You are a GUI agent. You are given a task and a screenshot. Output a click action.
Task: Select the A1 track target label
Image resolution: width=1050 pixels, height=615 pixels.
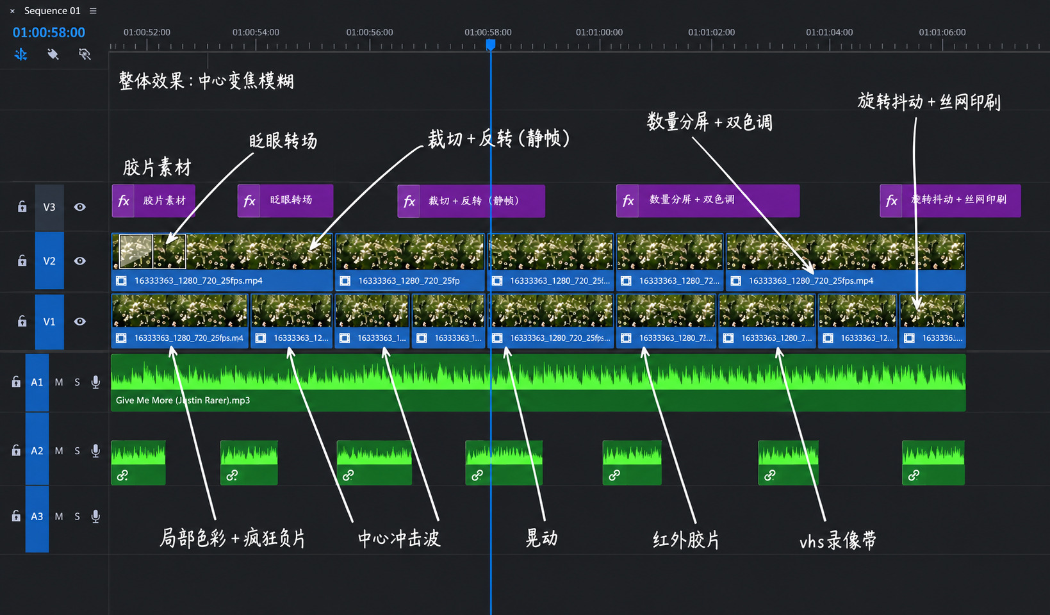(37, 382)
